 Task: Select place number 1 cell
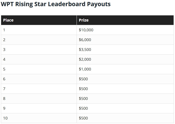tap(39, 30)
